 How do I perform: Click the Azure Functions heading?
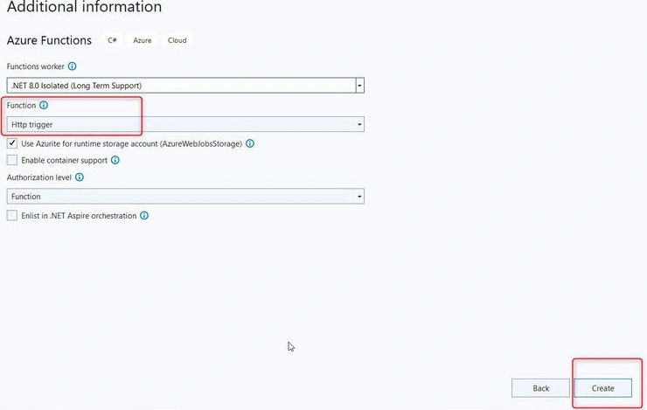(x=49, y=40)
